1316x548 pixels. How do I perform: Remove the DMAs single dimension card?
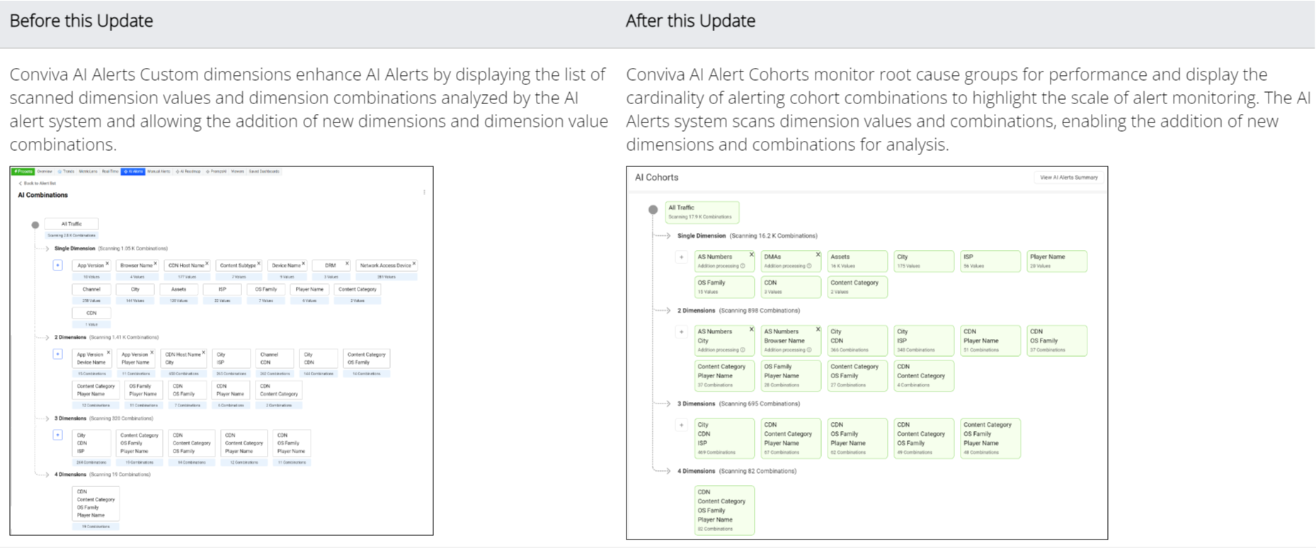point(818,255)
